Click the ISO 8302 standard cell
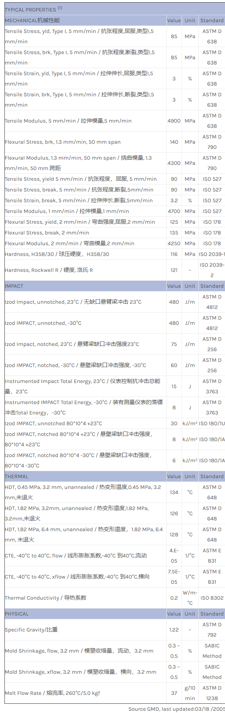The width and height of the screenshot is (225, 713). [x=212, y=598]
